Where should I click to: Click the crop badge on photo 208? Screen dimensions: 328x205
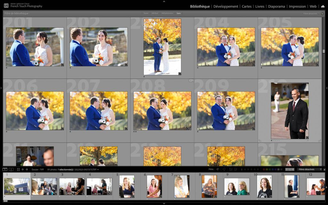coord(190,129)
